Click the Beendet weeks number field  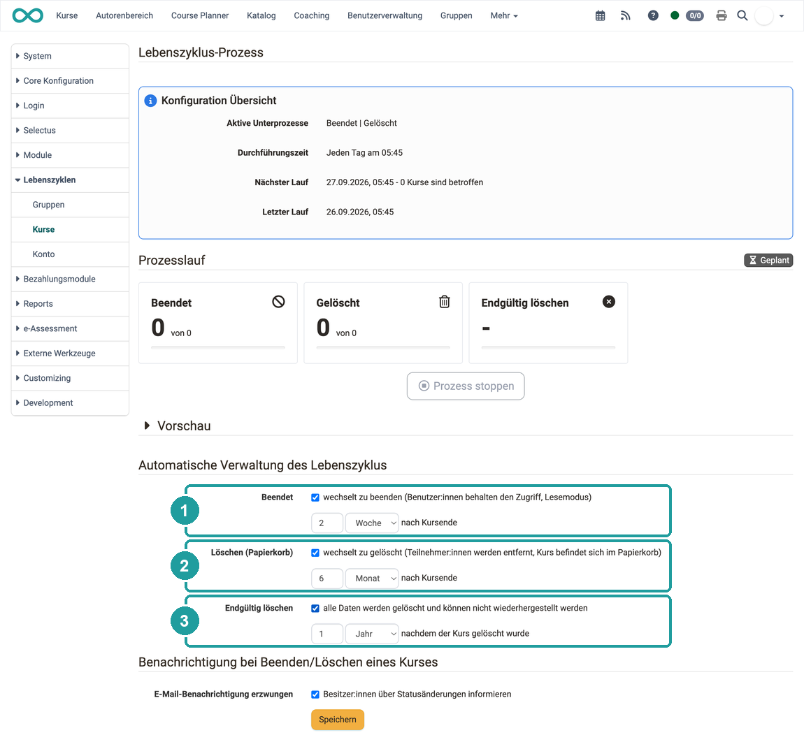[x=326, y=523]
